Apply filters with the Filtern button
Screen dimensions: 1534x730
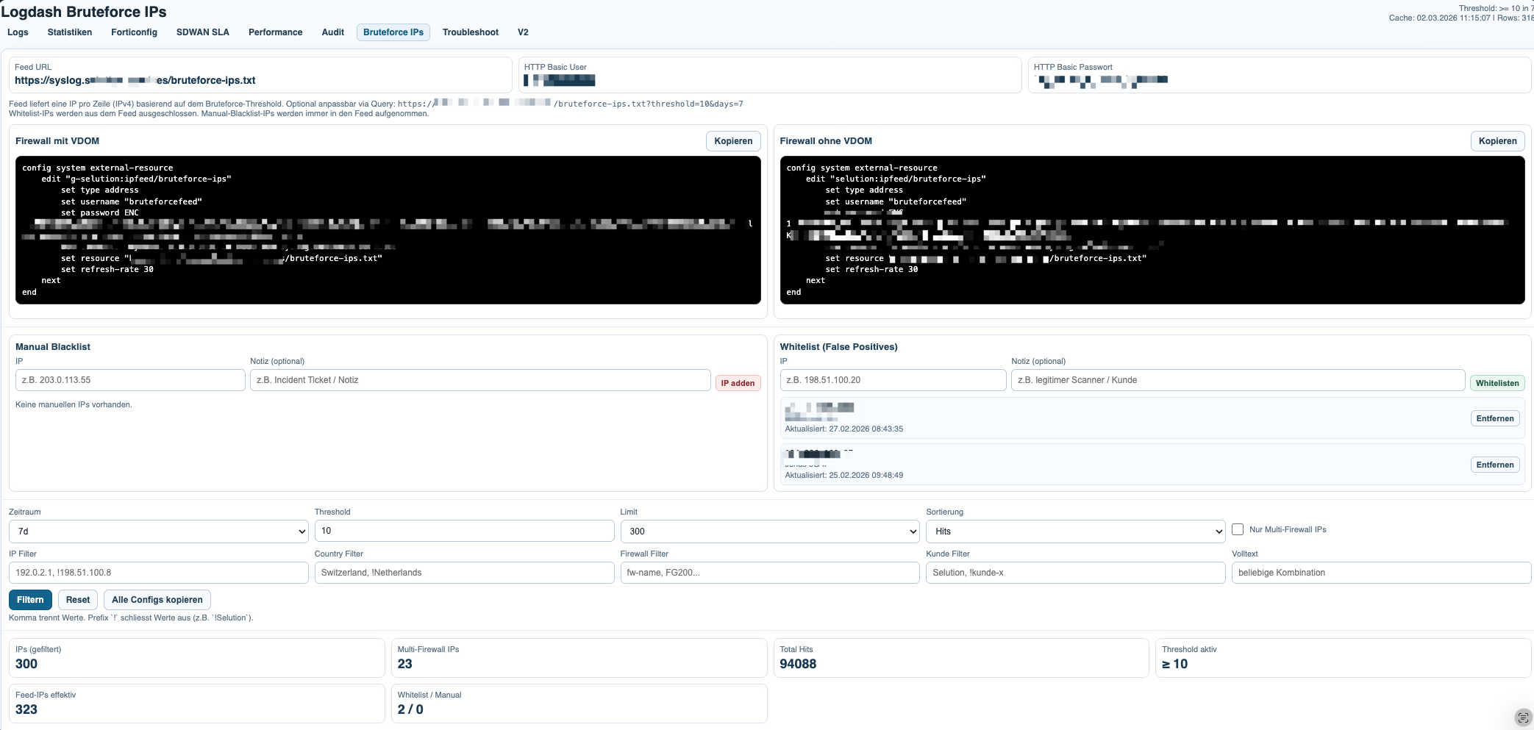click(30, 600)
